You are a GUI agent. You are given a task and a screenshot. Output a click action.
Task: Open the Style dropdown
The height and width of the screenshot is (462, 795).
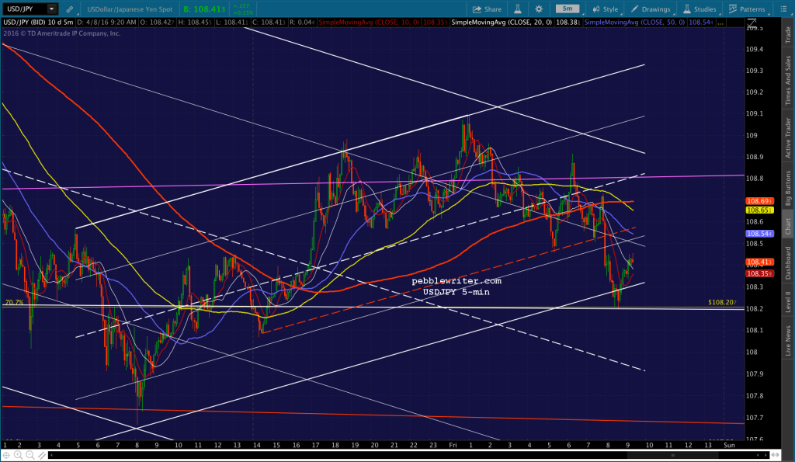coord(609,9)
